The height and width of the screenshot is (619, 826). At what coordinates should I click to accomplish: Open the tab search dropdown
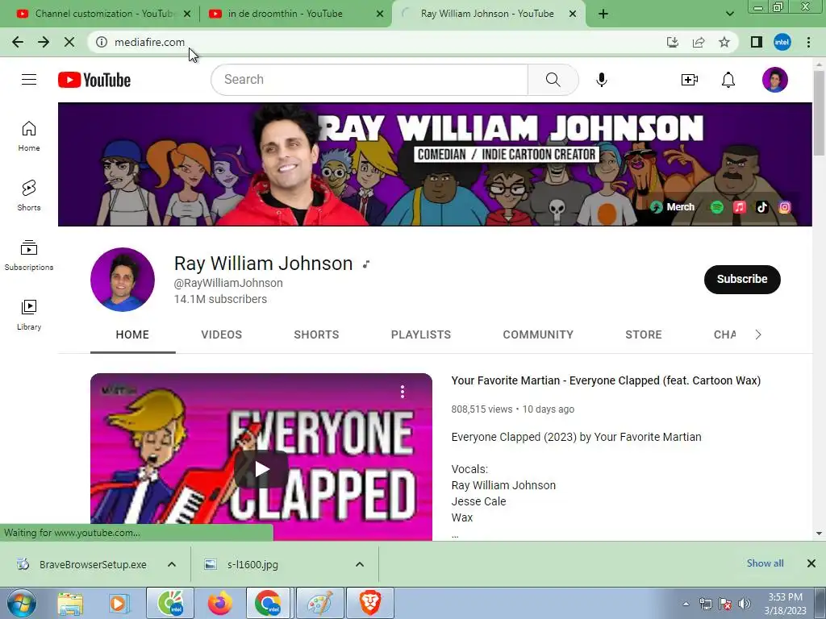(729, 14)
